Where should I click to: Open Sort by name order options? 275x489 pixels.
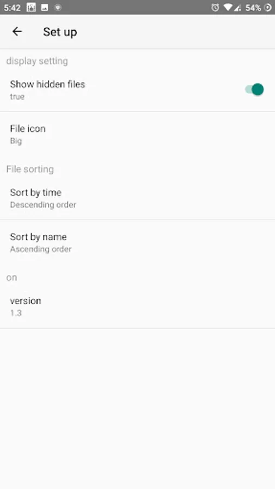(x=137, y=242)
